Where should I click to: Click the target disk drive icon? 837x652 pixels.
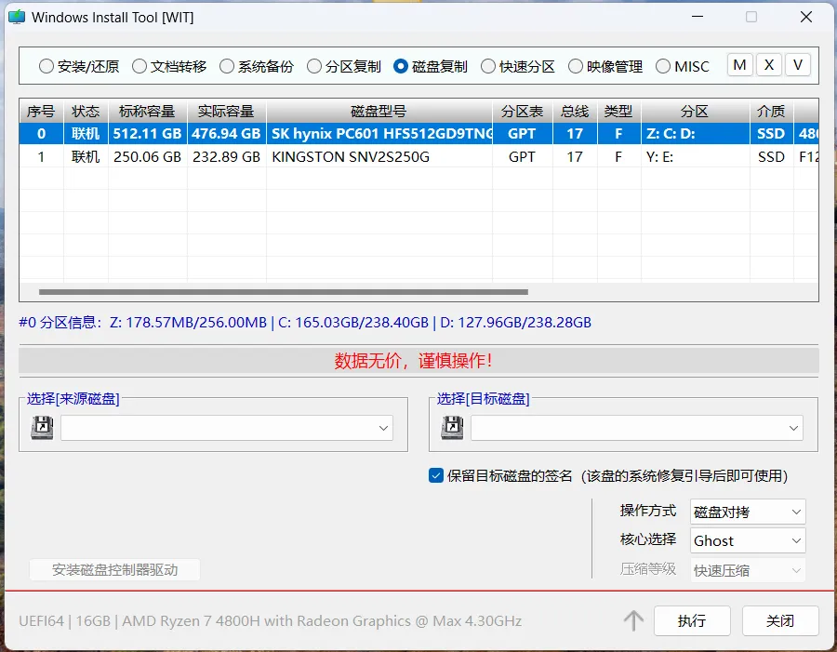tap(452, 428)
